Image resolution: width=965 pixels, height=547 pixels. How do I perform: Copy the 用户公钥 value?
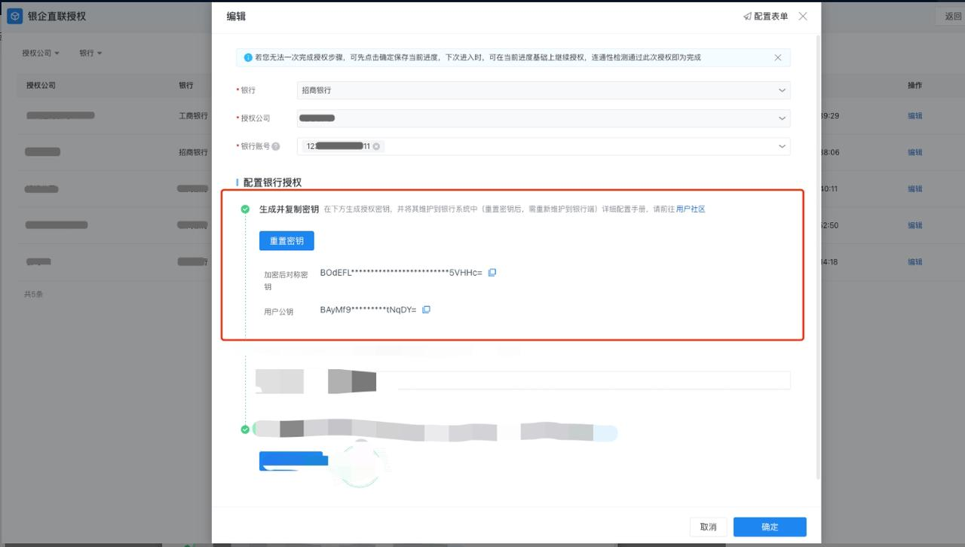click(426, 310)
